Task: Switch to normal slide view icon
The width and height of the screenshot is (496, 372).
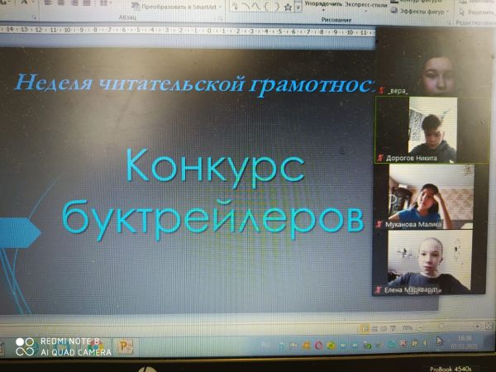Action: tap(365, 327)
